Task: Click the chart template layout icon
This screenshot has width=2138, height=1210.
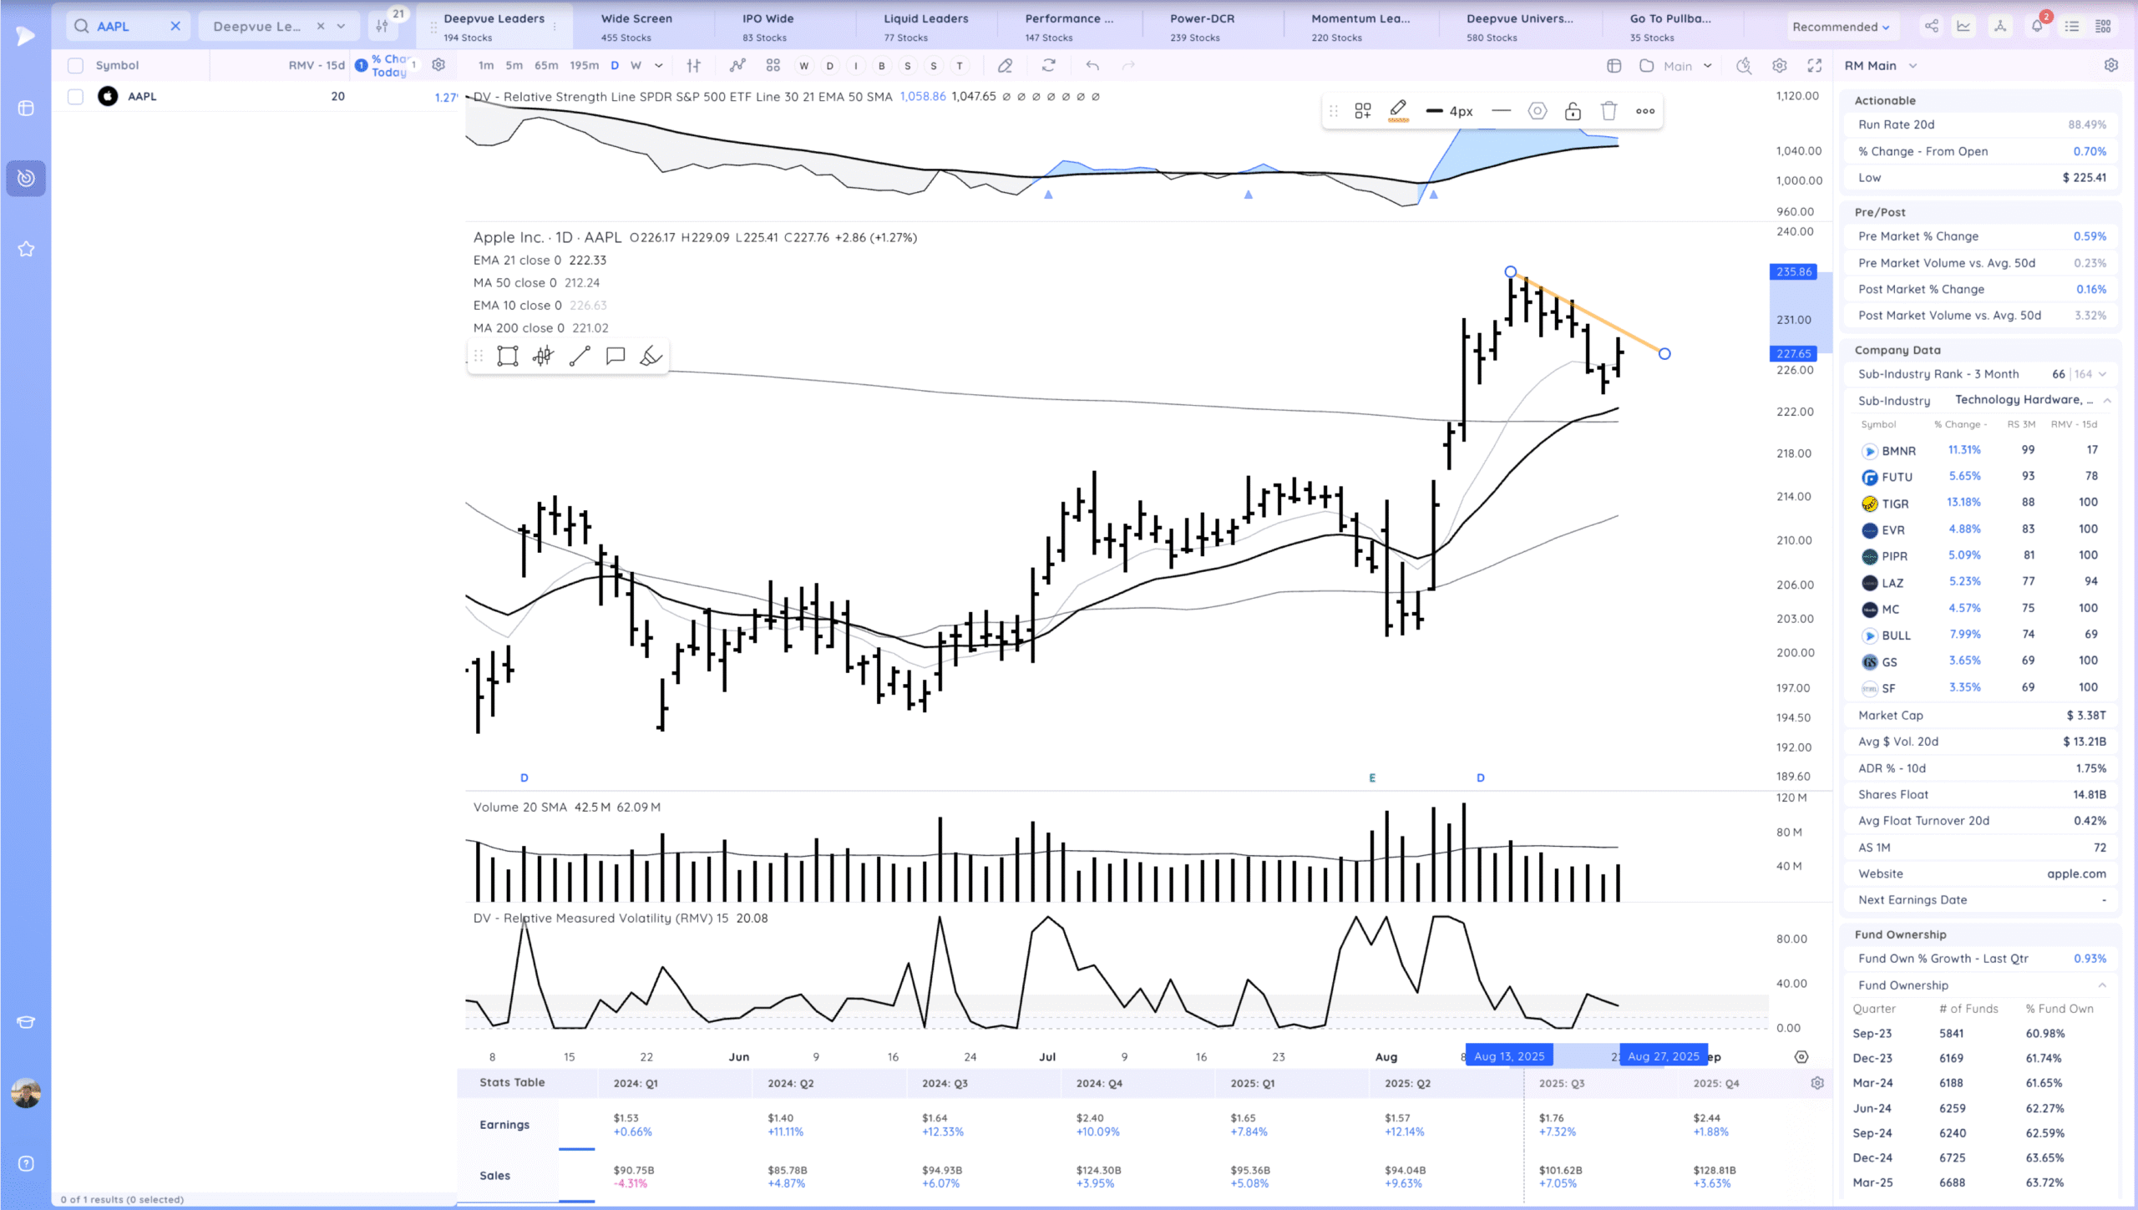Action: tap(1614, 65)
